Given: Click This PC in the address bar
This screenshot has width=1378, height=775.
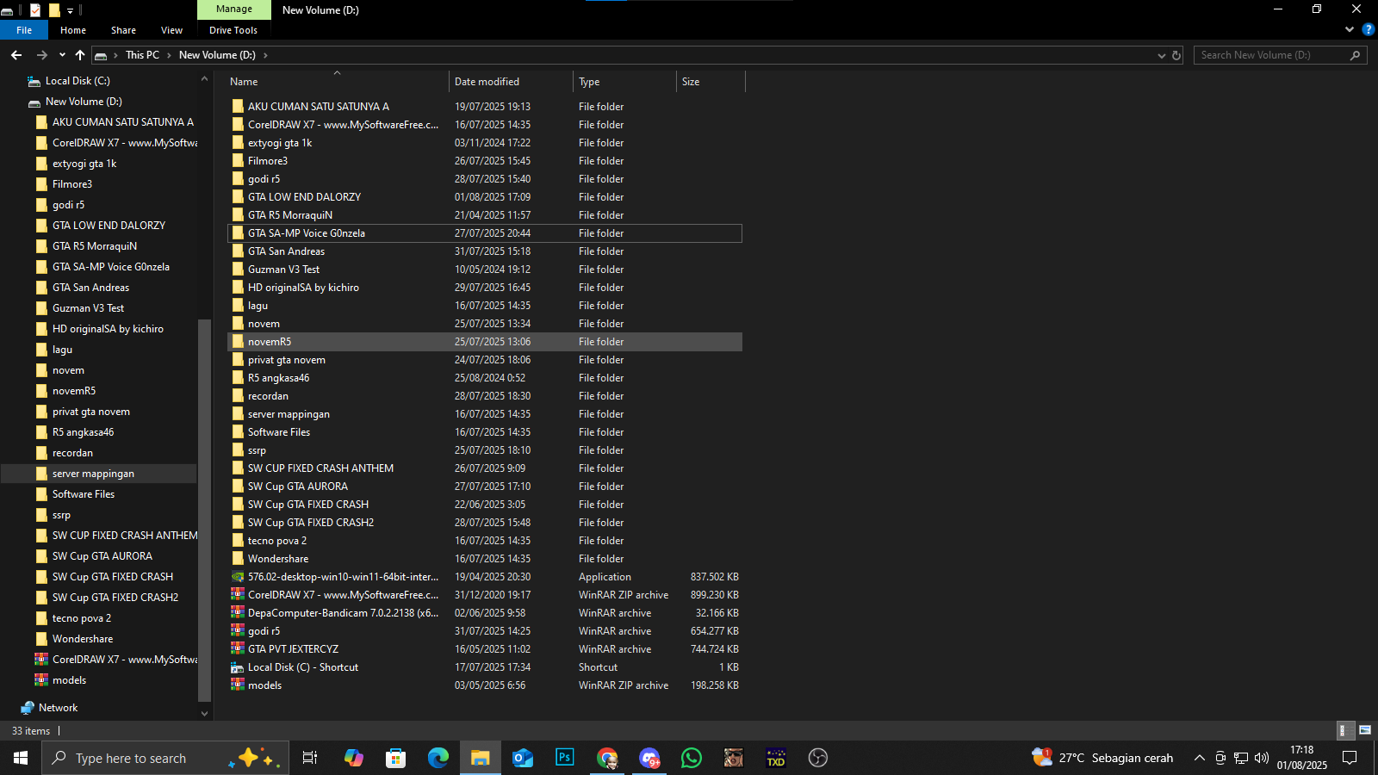Looking at the screenshot, I should tap(142, 55).
